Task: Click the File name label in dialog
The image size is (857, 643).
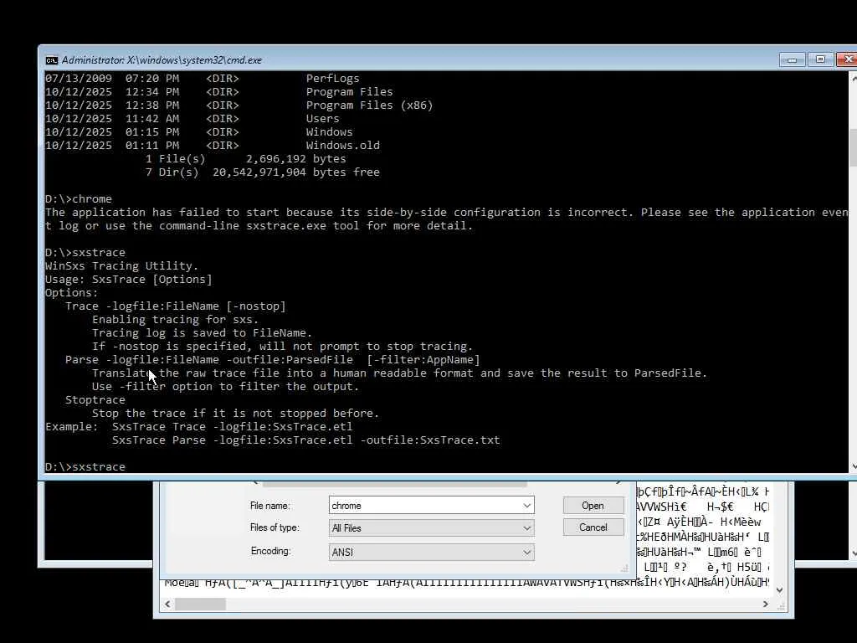Action: point(270,506)
